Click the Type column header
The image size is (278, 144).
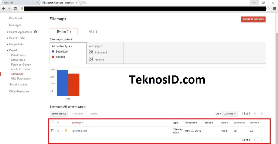tap(175, 123)
